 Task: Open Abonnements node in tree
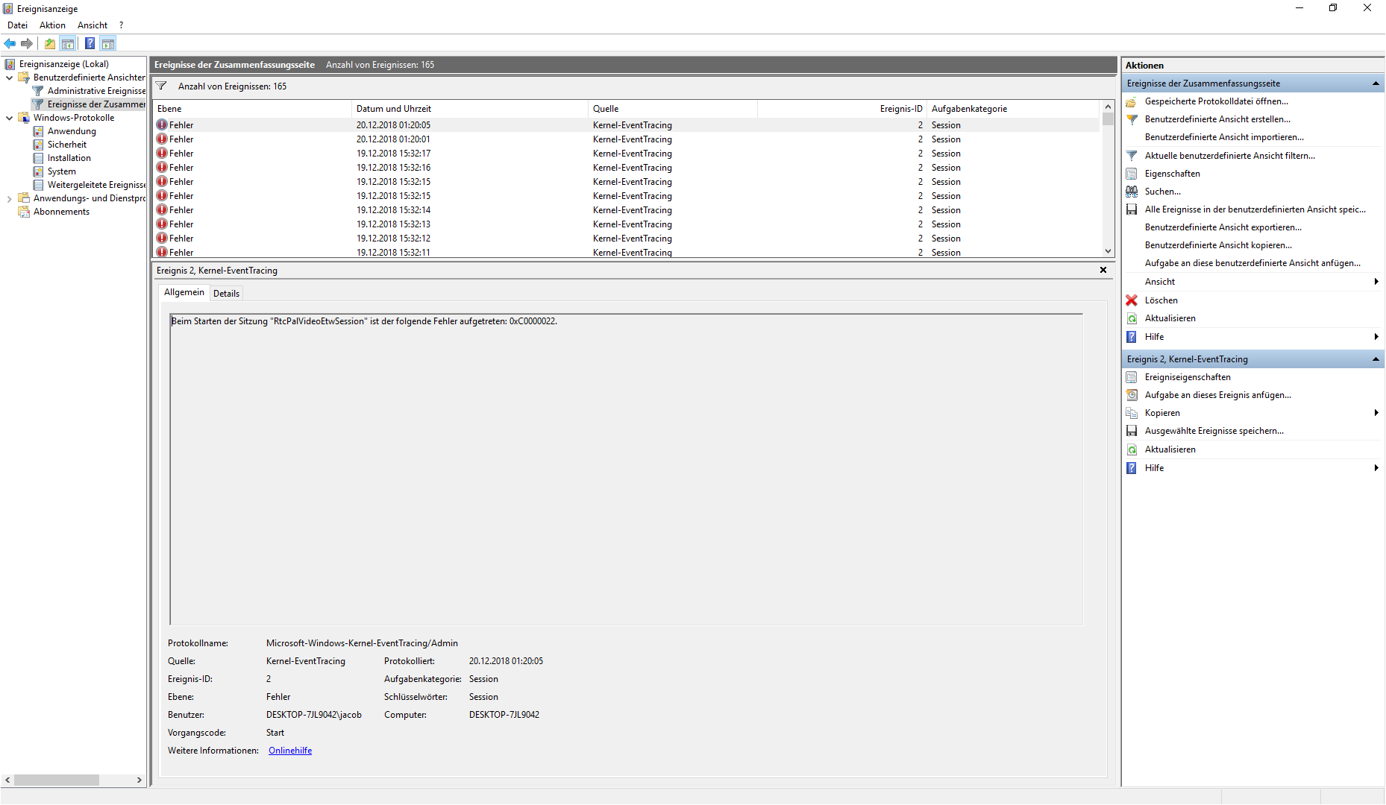(x=61, y=212)
